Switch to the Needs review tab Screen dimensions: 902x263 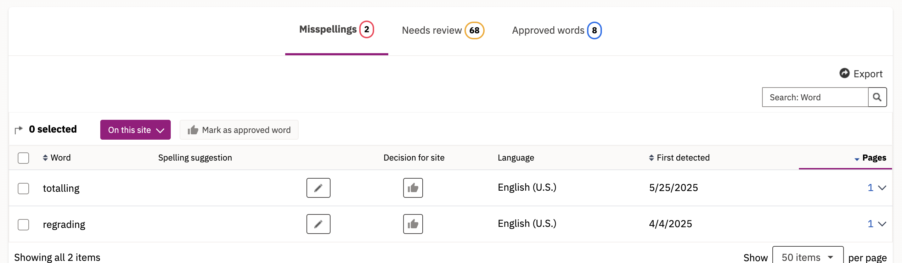point(442,30)
